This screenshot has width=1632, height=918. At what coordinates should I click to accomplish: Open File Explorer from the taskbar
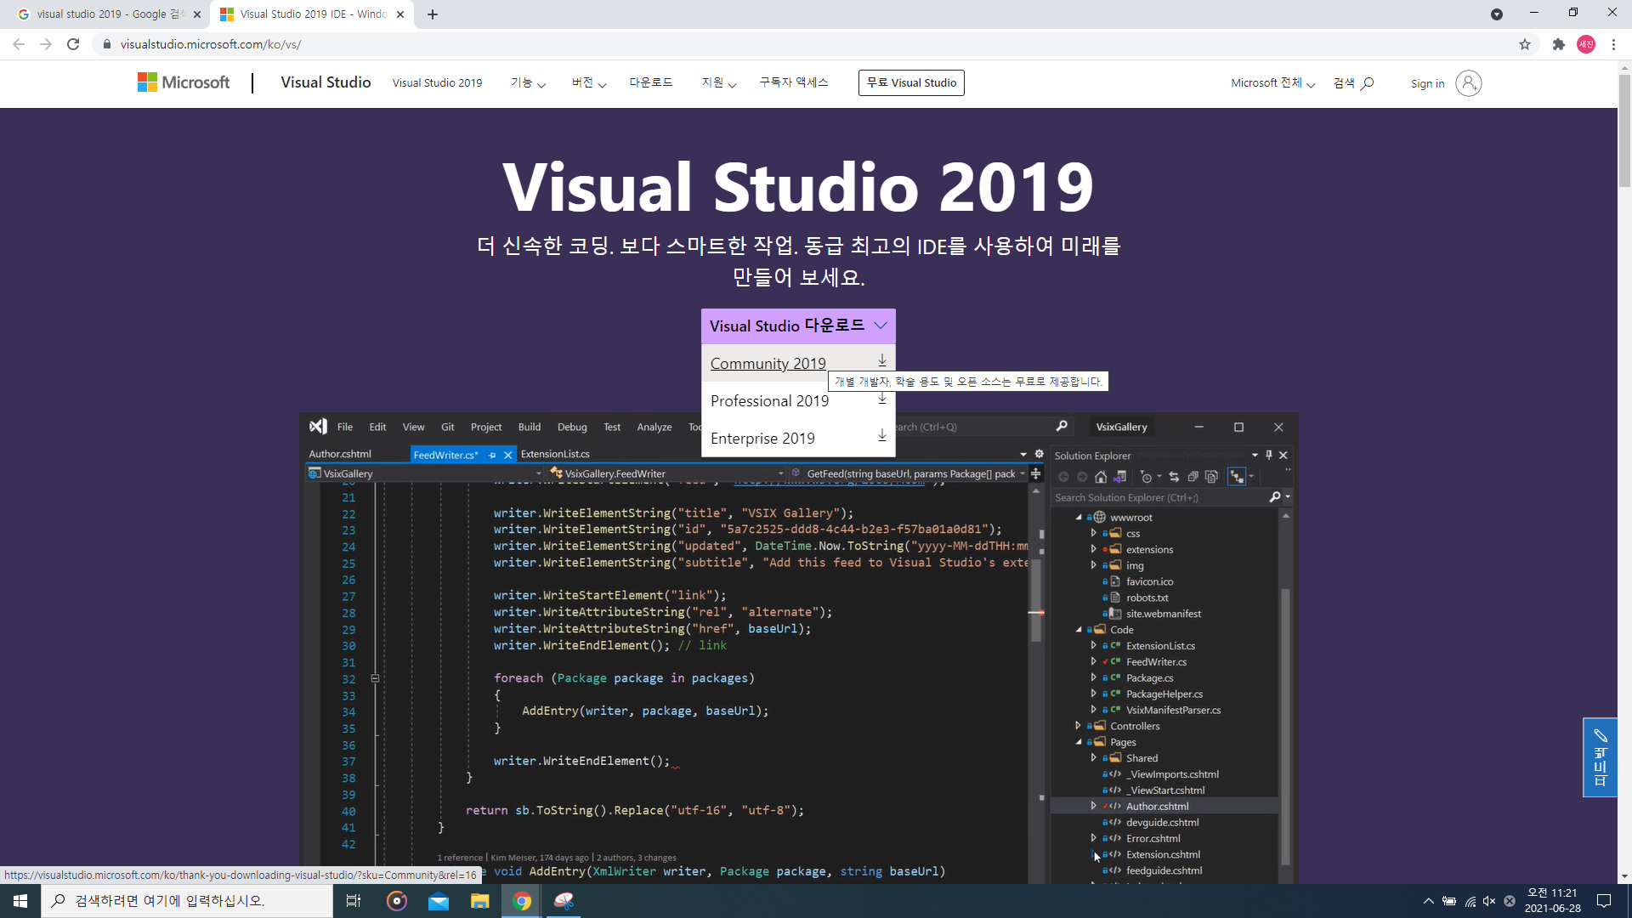479,901
